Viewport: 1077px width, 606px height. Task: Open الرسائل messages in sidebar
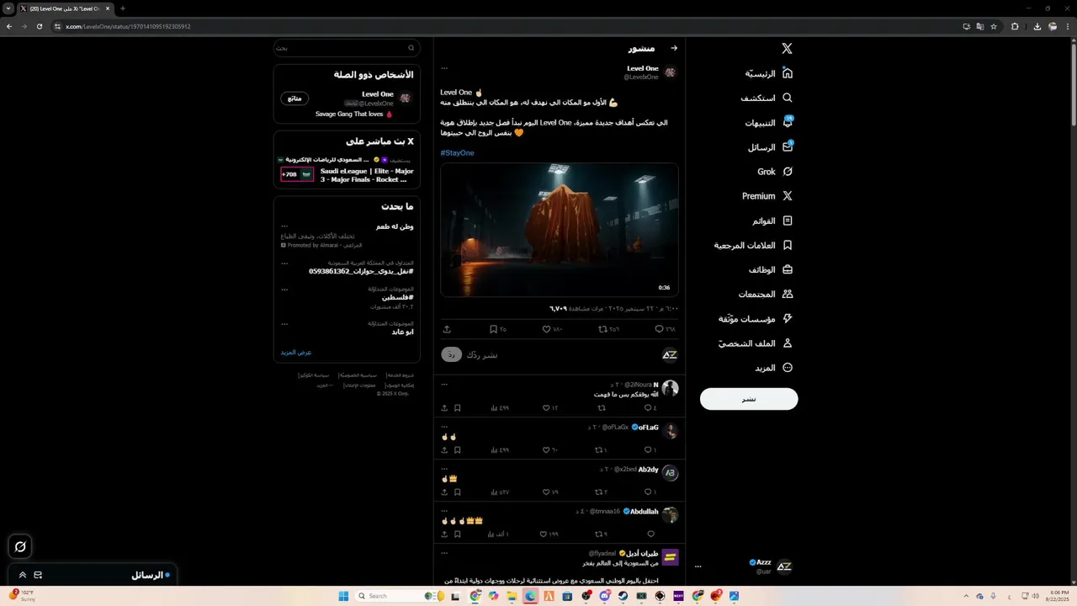coord(770,146)
